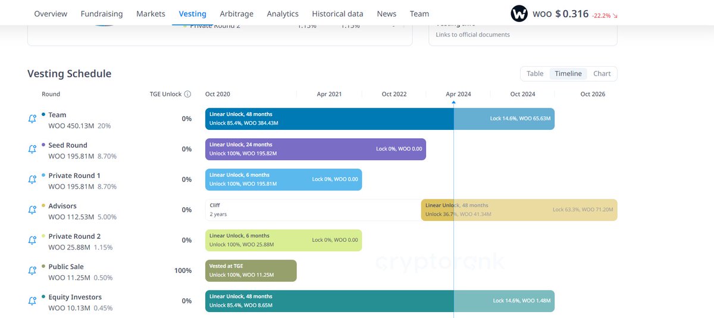Click the Round column header
This screenshot has width=714, height=318.
[51, 94]
